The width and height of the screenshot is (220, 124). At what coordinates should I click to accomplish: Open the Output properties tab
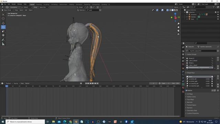click(183, 54)
